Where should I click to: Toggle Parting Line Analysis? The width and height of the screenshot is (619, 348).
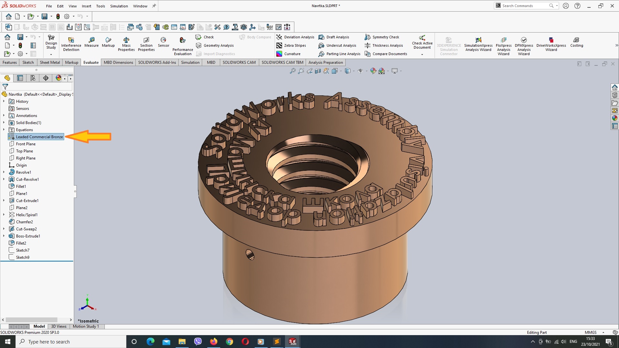(x=339, y=54)
